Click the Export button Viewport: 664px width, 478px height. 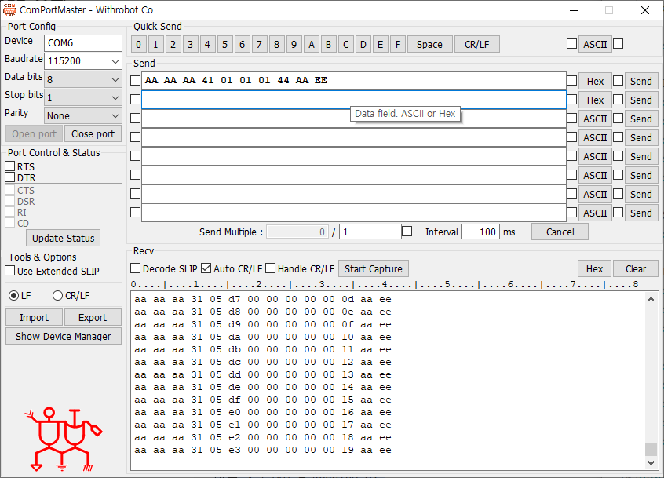(x=93, y=317)
